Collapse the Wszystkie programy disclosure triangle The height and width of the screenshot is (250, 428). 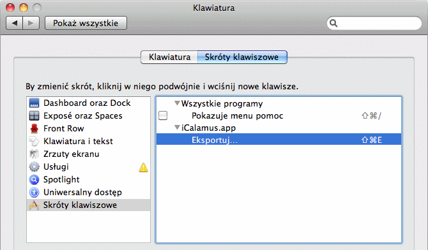(177, 103)
